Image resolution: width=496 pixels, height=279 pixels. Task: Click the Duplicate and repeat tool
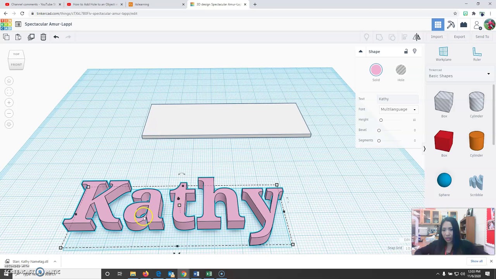click(x=31, y=37)
